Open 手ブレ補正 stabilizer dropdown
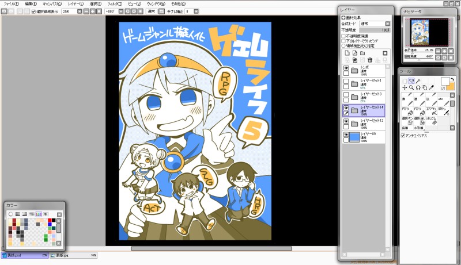461x265 pixels. (x=196, y=11)
